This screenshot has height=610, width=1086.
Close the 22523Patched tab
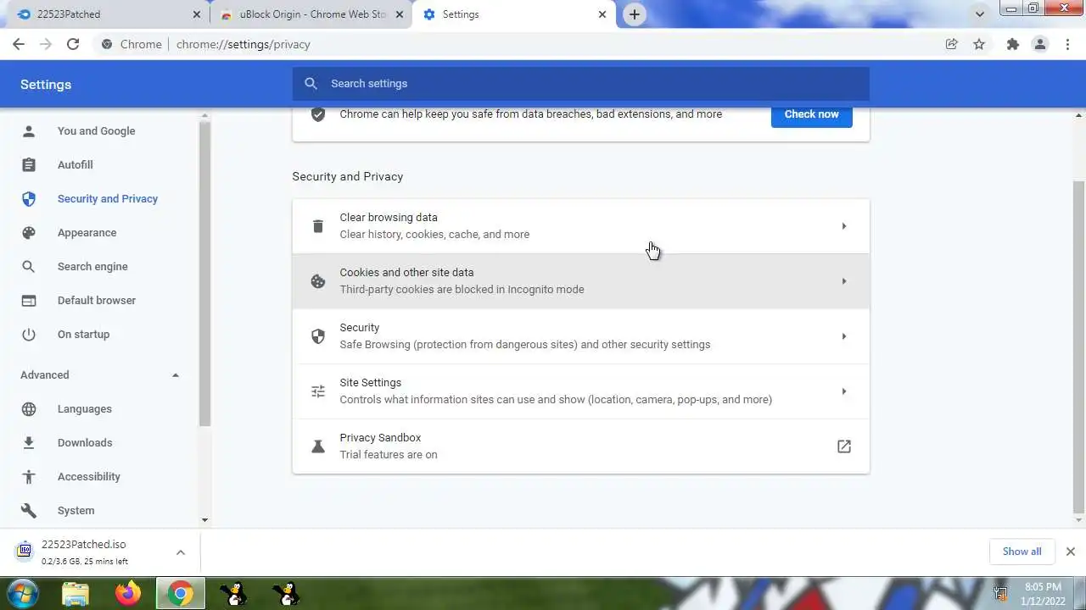click(x=196, y=14)
